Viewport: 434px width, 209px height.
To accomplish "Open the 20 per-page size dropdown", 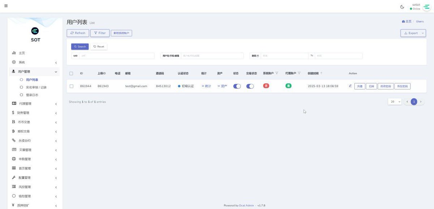I will point(395,102).
